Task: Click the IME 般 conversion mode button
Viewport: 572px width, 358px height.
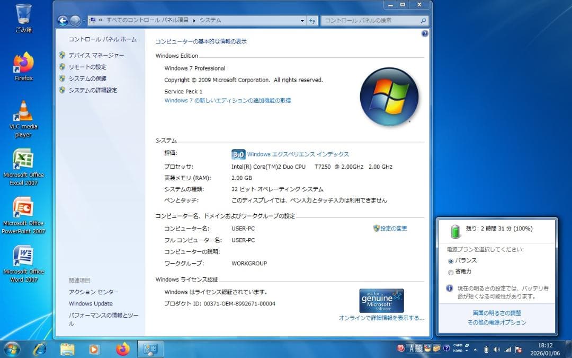Action: pos(418,348)
